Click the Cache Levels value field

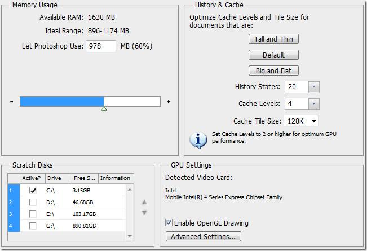[297, 104]
